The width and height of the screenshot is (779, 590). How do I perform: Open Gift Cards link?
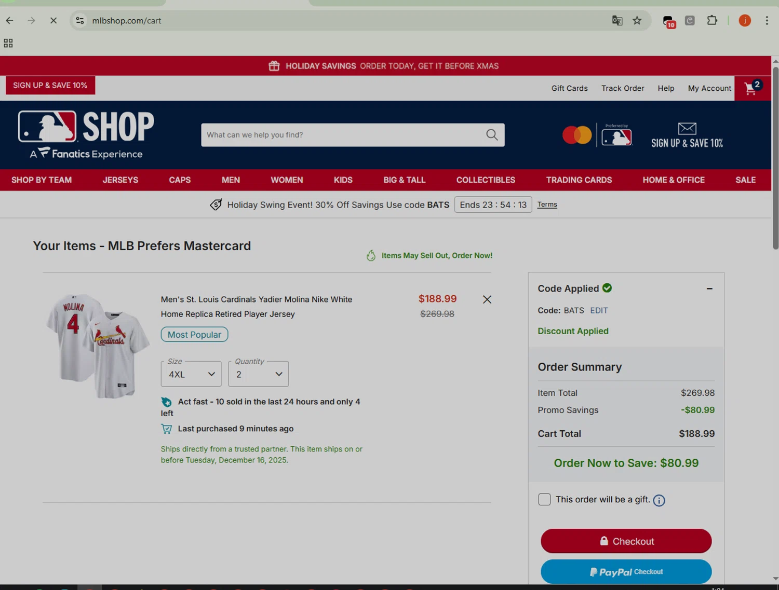(570, 88)
